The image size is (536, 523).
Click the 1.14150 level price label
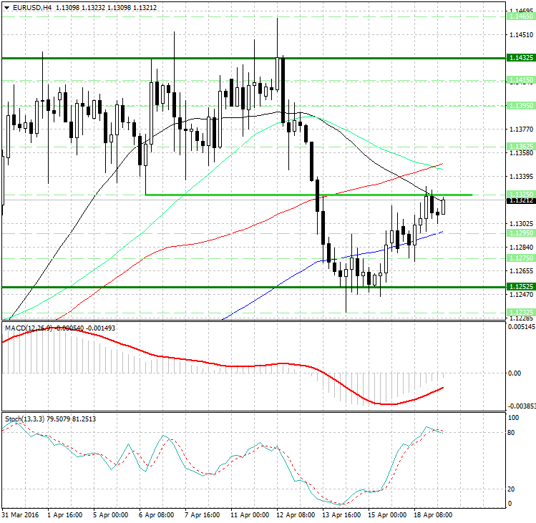tap(521, 80)
